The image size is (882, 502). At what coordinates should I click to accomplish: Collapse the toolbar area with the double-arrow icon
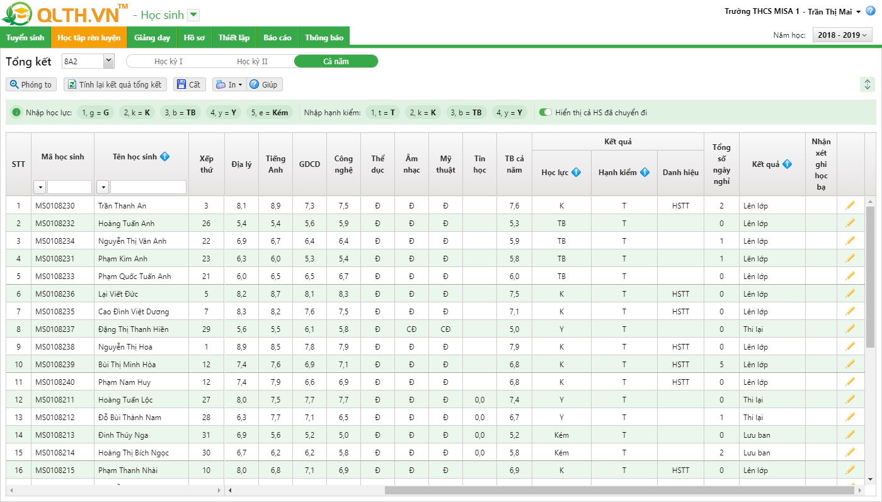pyautogui.click(x=868, y=84)
